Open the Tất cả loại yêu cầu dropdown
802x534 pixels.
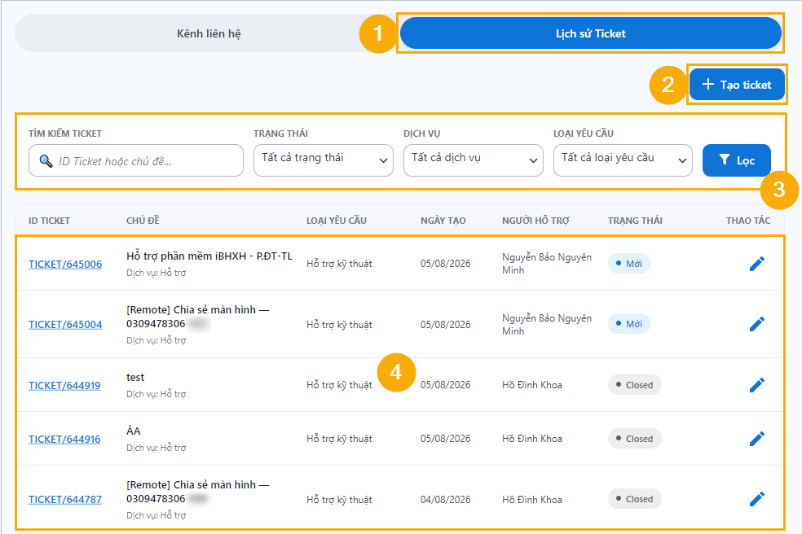[x=623, y=160]
